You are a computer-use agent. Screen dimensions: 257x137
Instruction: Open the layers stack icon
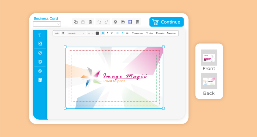coord(115,22)
